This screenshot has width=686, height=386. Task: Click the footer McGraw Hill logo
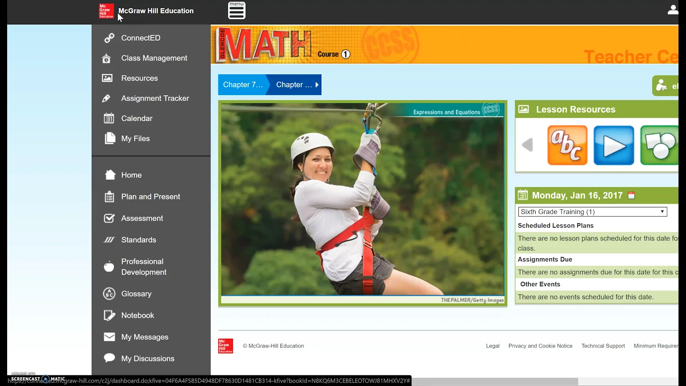coord(225,346)
